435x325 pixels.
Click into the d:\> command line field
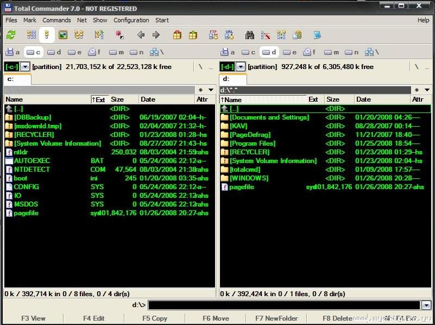tap(285, 305)
